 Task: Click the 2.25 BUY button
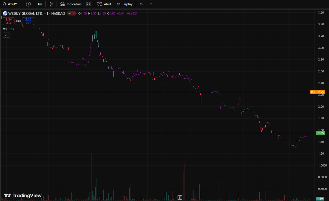pos(28,21)
